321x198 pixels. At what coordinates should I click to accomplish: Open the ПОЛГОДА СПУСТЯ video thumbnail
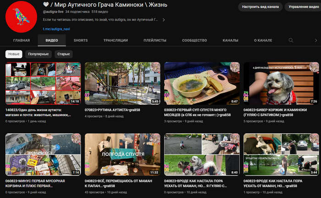[122, 155]
